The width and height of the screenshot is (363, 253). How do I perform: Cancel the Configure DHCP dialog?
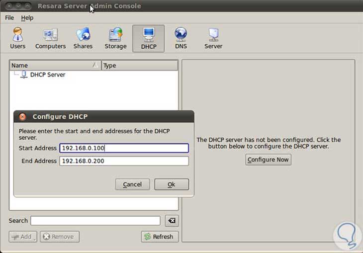pyautogui.click(x=132, y=184)
